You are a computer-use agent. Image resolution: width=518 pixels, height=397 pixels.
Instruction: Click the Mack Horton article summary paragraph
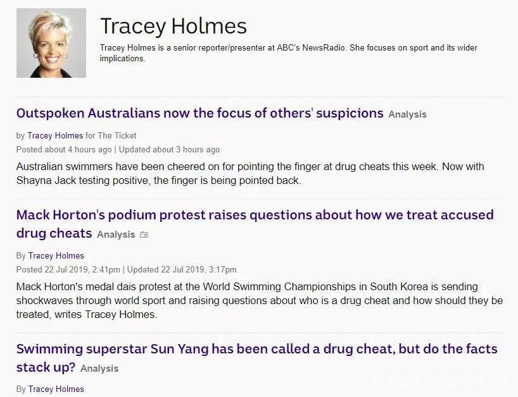pos(259,300)
